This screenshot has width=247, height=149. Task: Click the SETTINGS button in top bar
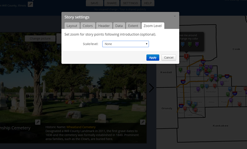pyautogui.click(x=130, y=3)
